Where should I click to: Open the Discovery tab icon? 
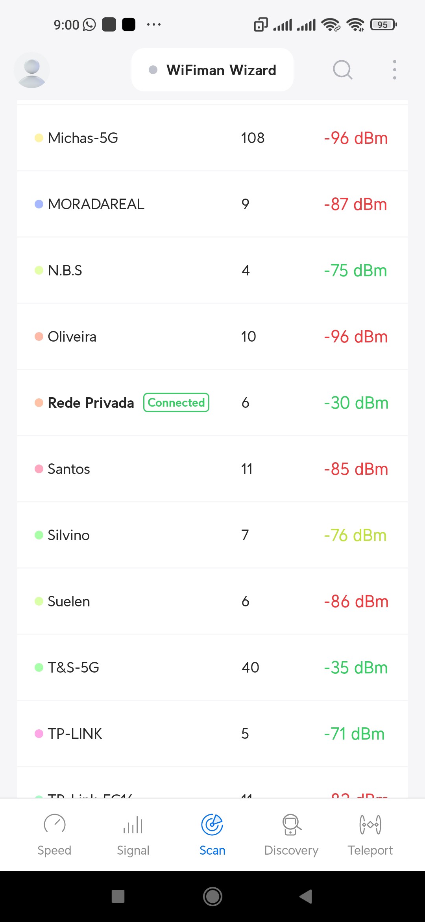point(292,825)
